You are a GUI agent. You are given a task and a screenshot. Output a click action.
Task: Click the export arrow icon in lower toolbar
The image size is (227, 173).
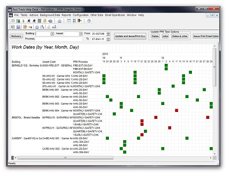coord(54,27)
